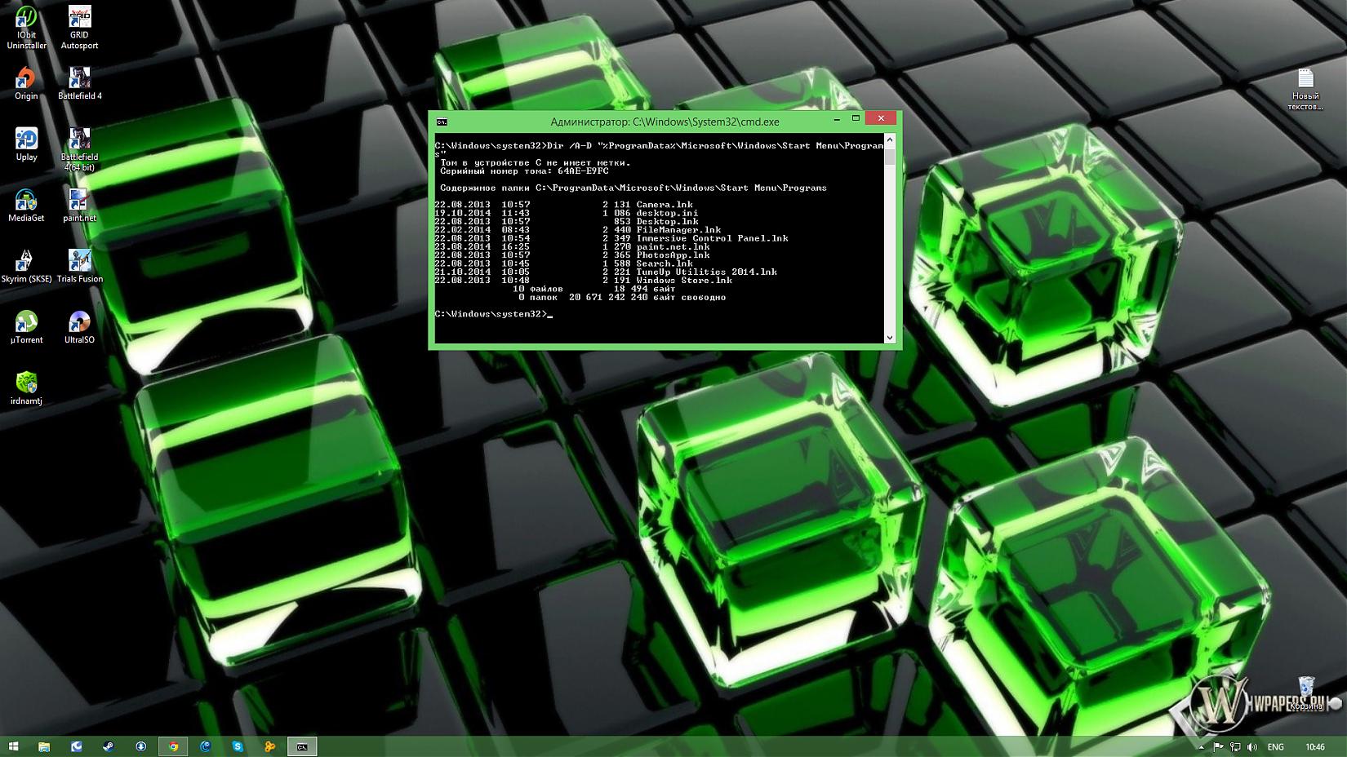1347x757 pixels.
Task: Open the Windows Start button
Action: [13, 746]
